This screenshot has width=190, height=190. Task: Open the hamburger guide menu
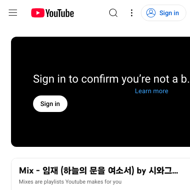pyautogui.click(x=13, y=13)
